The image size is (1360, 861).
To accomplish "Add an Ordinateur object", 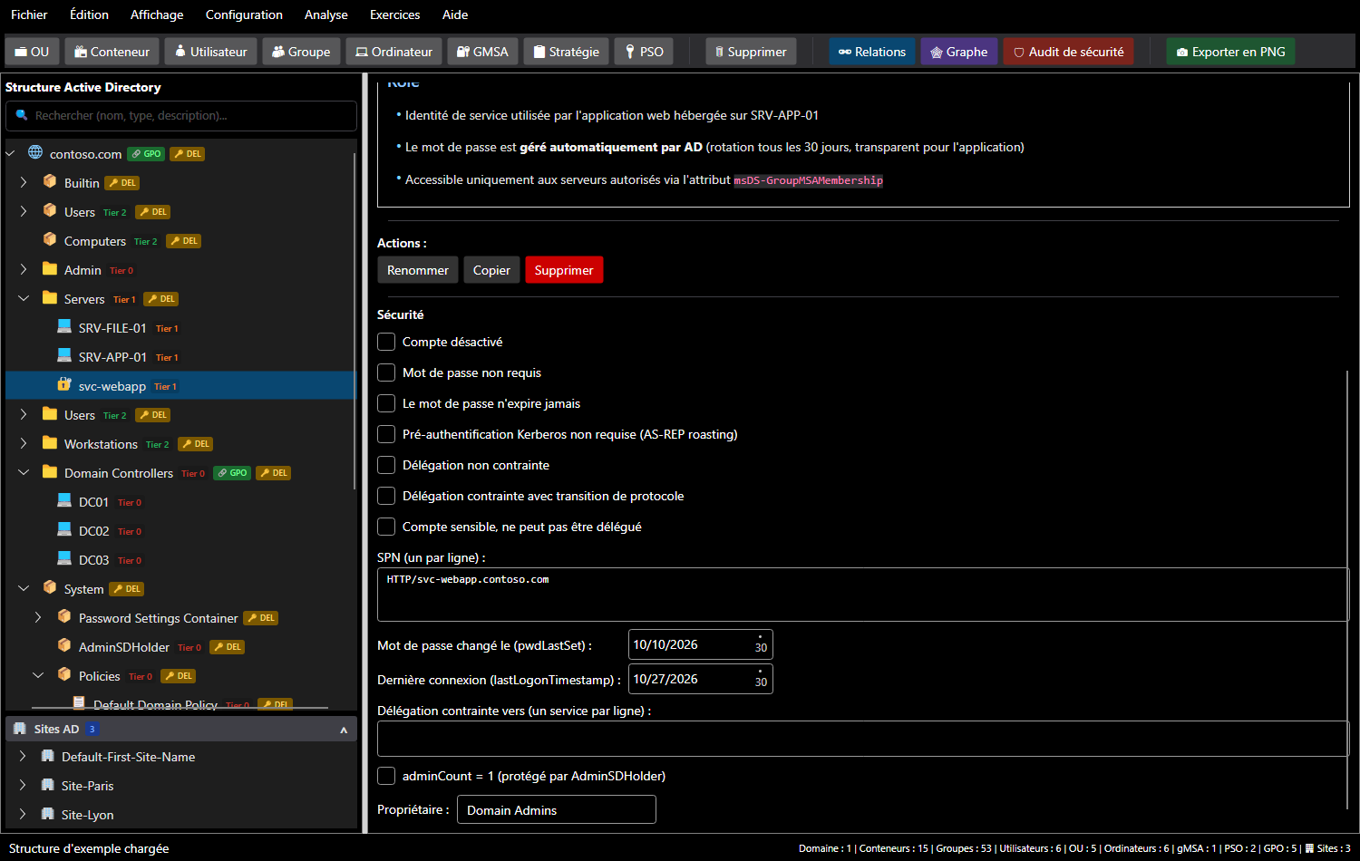I will point(394,52).
